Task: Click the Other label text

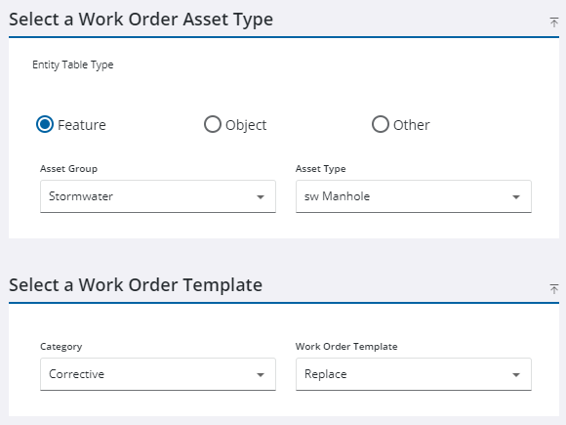Action: [411, 125]
